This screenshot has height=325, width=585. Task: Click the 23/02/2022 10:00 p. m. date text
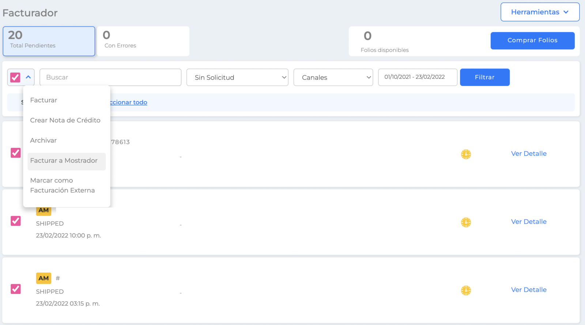68,235
